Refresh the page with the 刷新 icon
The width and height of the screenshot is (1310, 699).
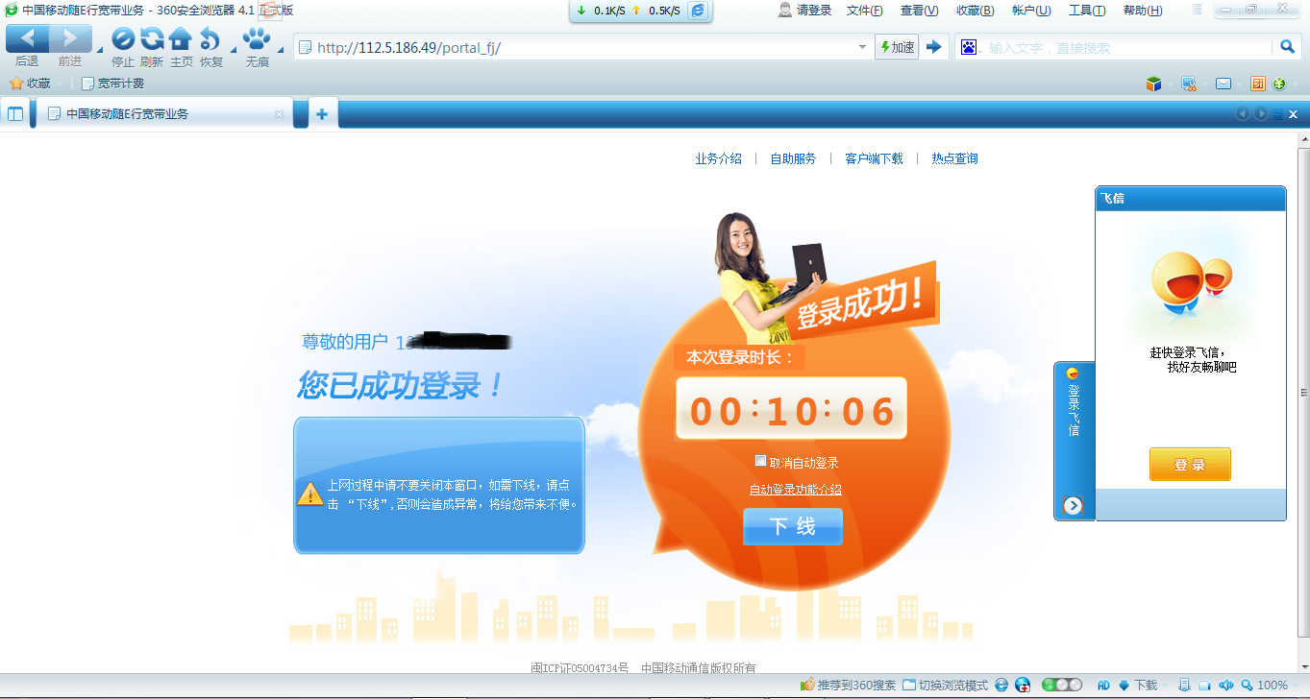point(152,39)
